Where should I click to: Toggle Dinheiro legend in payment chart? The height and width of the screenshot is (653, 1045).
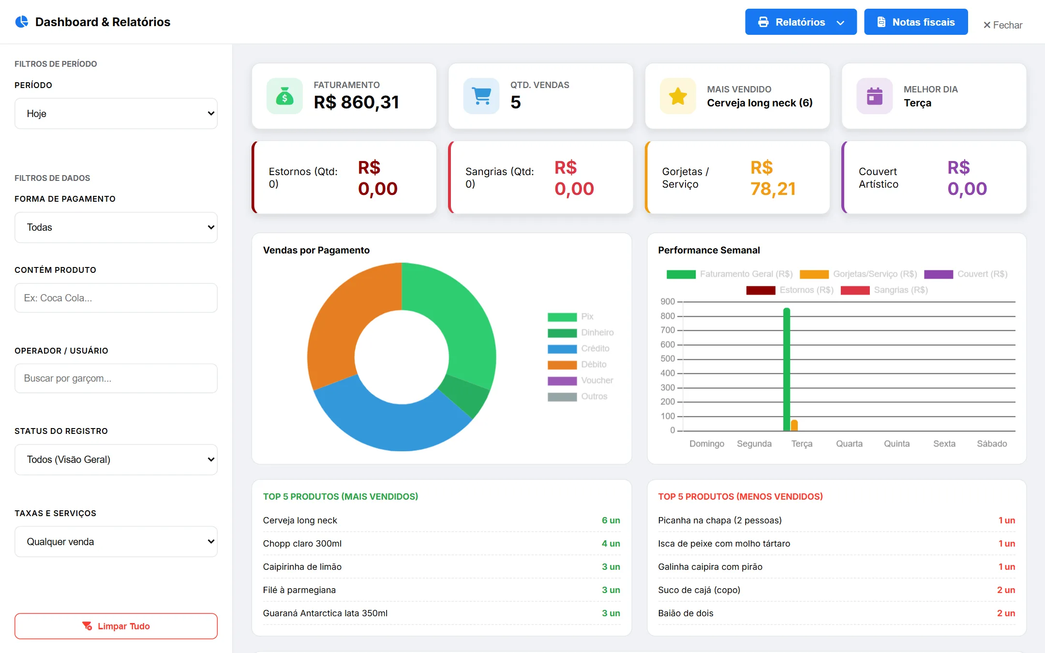[581, 333]
